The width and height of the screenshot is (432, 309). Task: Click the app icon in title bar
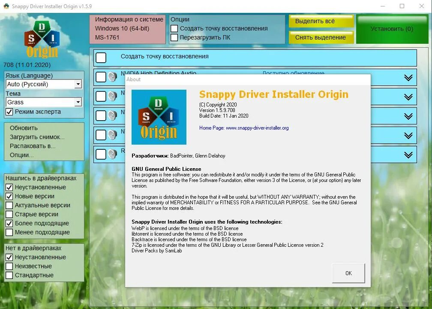pos(6,6)
